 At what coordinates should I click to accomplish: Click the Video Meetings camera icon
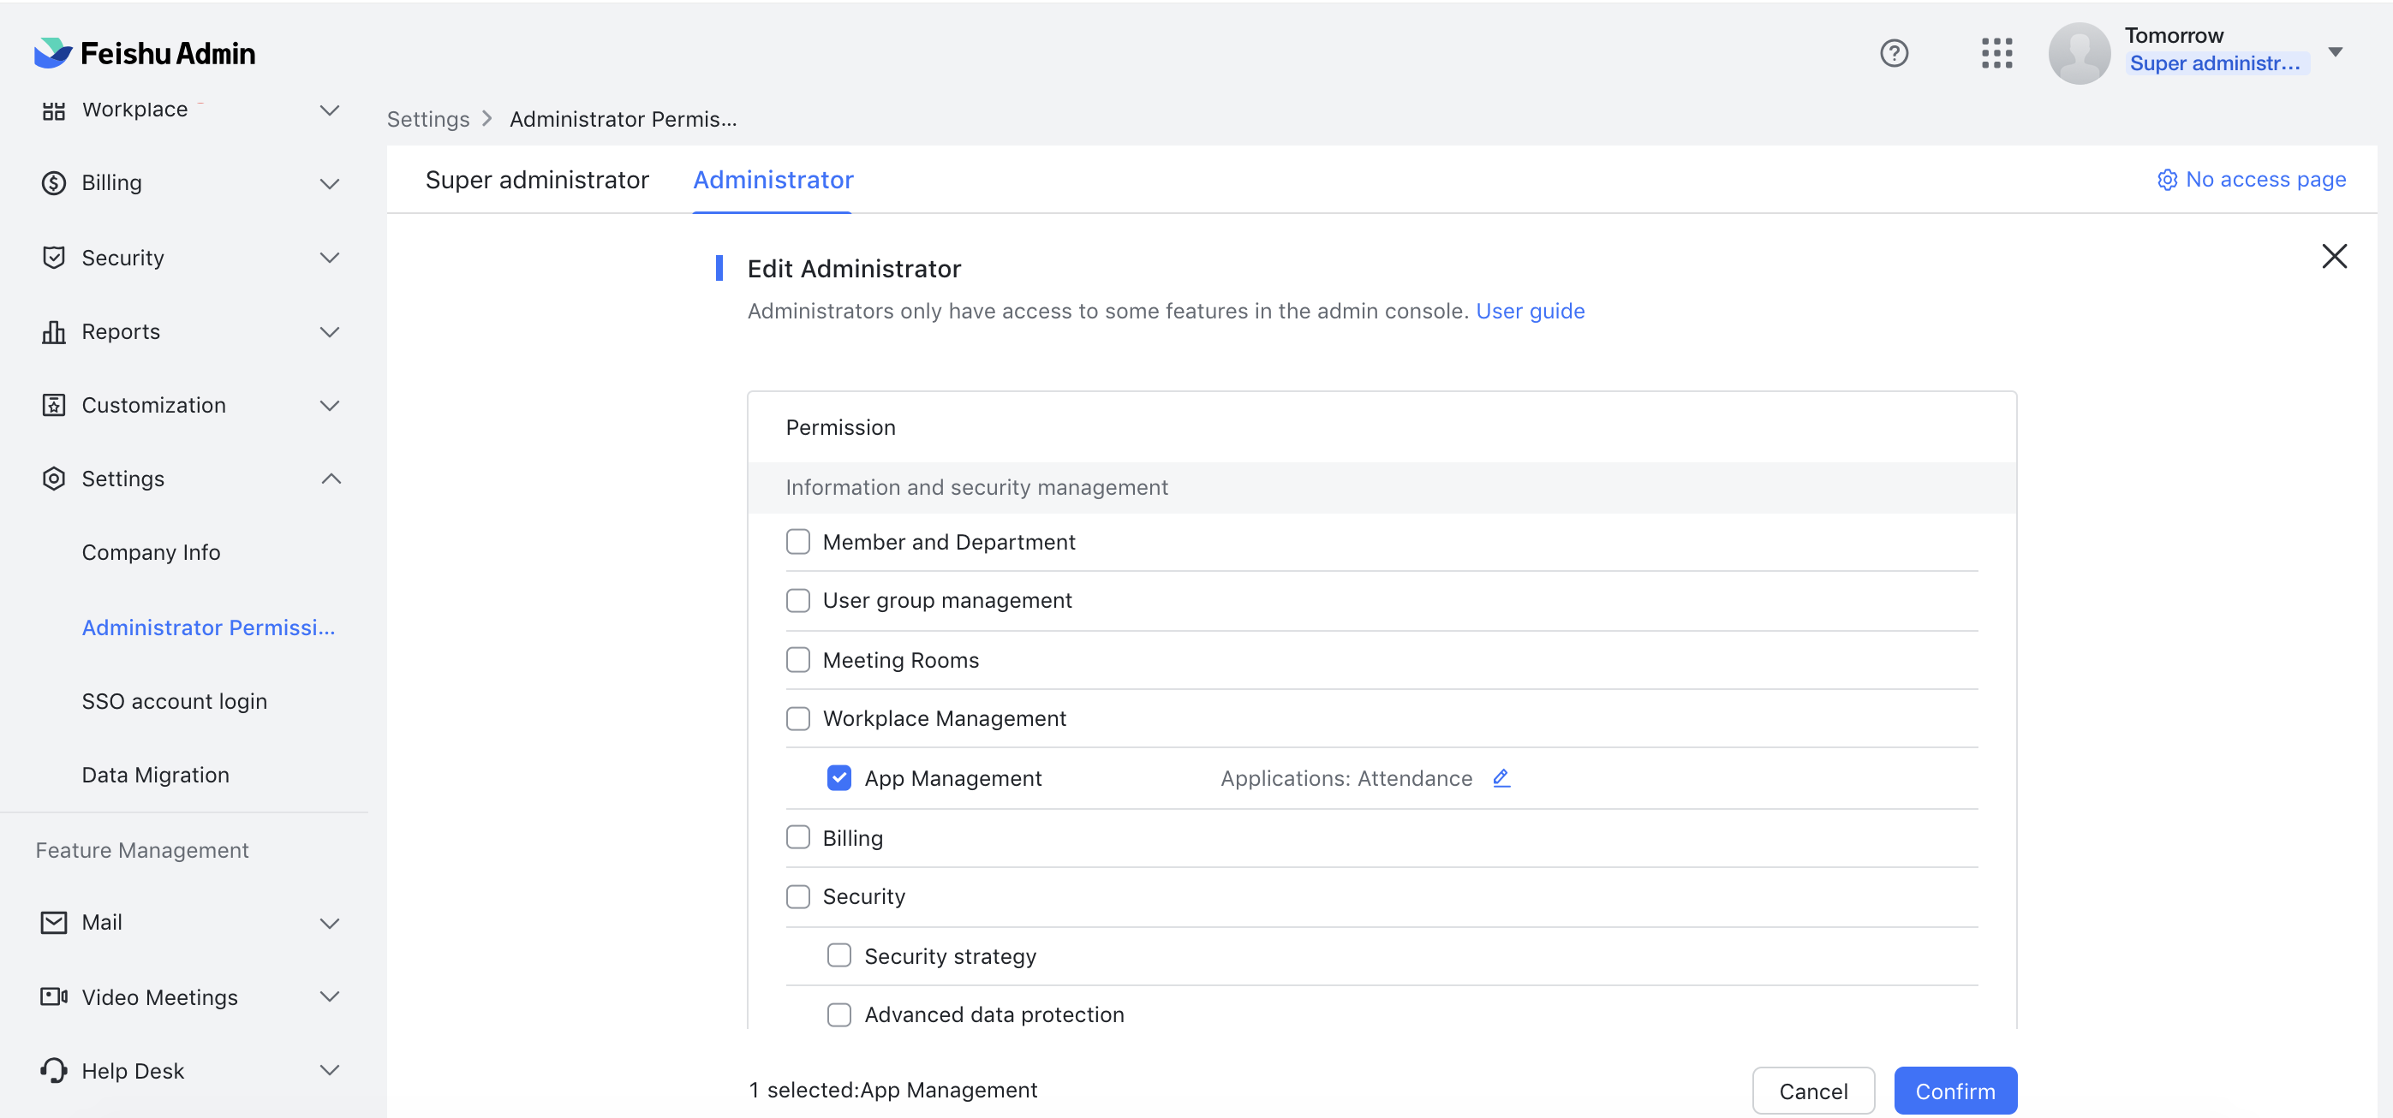(x=54, y=996)
